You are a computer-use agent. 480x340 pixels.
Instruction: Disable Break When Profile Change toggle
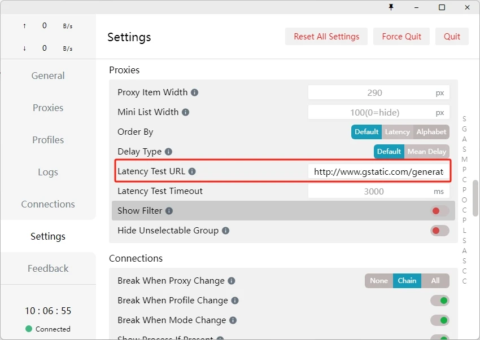(439, 301)
